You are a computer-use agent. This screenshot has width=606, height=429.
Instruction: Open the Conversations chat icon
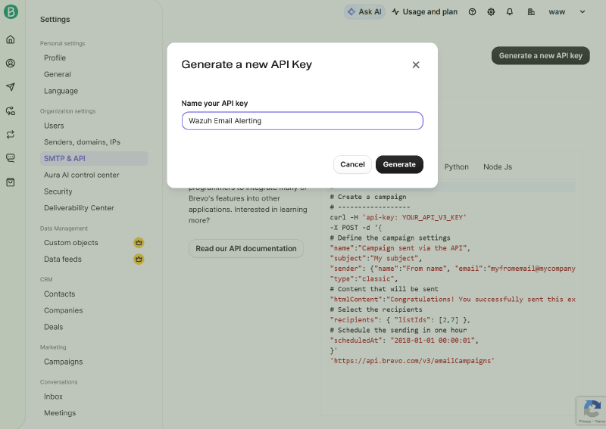point(11,158)
